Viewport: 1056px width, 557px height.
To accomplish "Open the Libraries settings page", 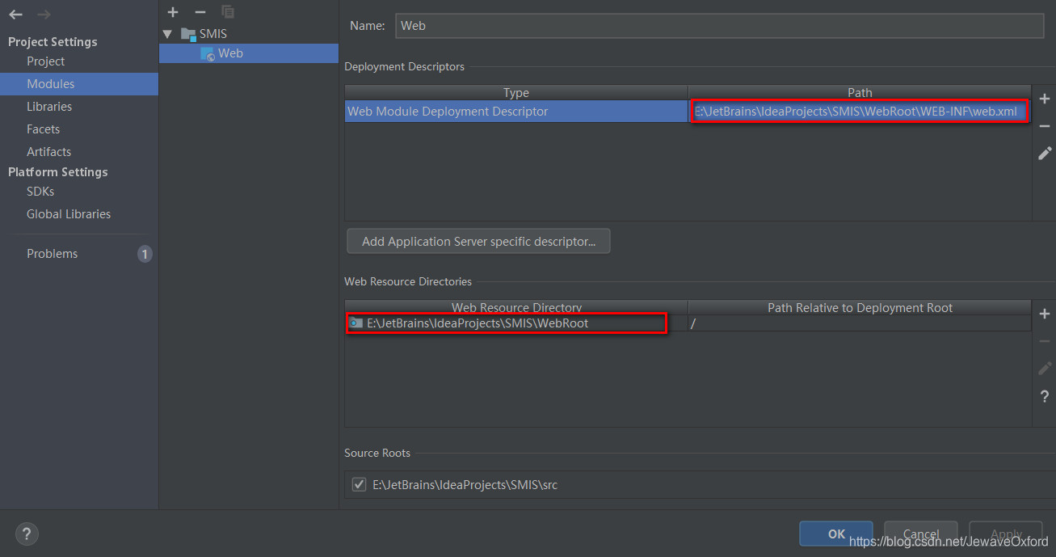I will [x=49, y=107].
